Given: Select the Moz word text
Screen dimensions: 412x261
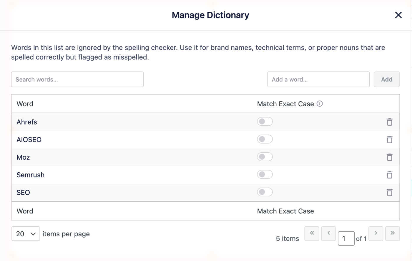Looking at the screenshot, I should [x=23, y=157].
